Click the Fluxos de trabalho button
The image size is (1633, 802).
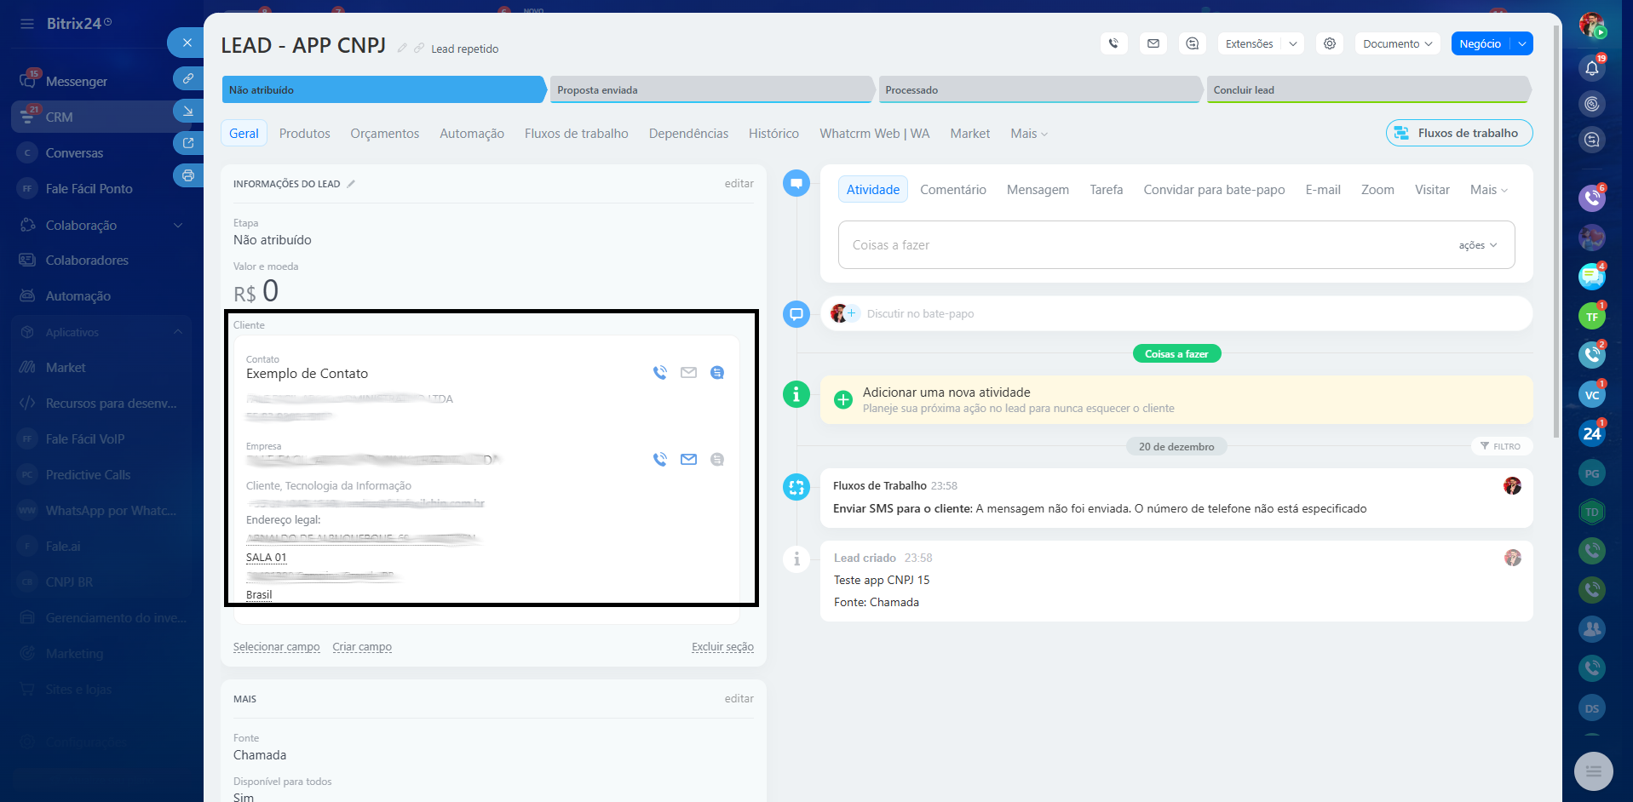[1458, 134]
